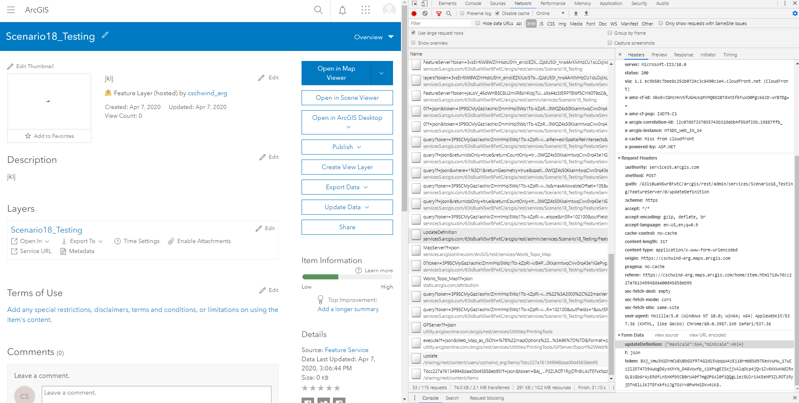The width and height of the screenshot is (799, 403).
Task: Show the Response tab of the request
Action: [x=683, y=55]
